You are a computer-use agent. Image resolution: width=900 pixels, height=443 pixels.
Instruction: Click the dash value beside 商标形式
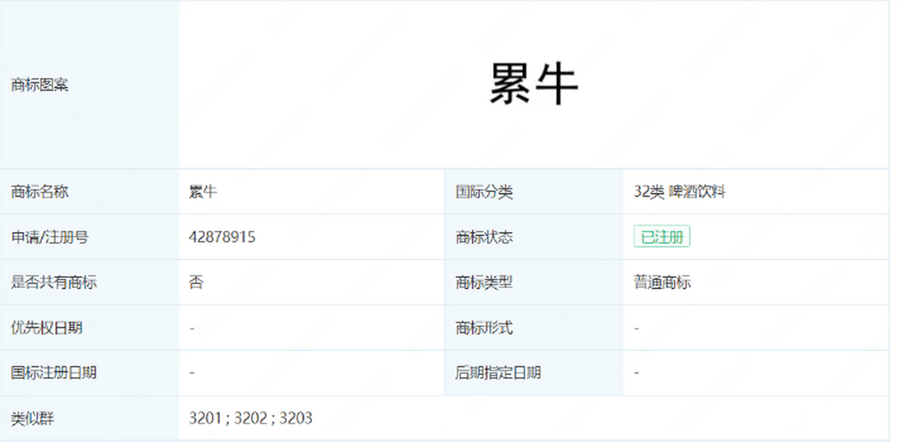pos(637,328)
